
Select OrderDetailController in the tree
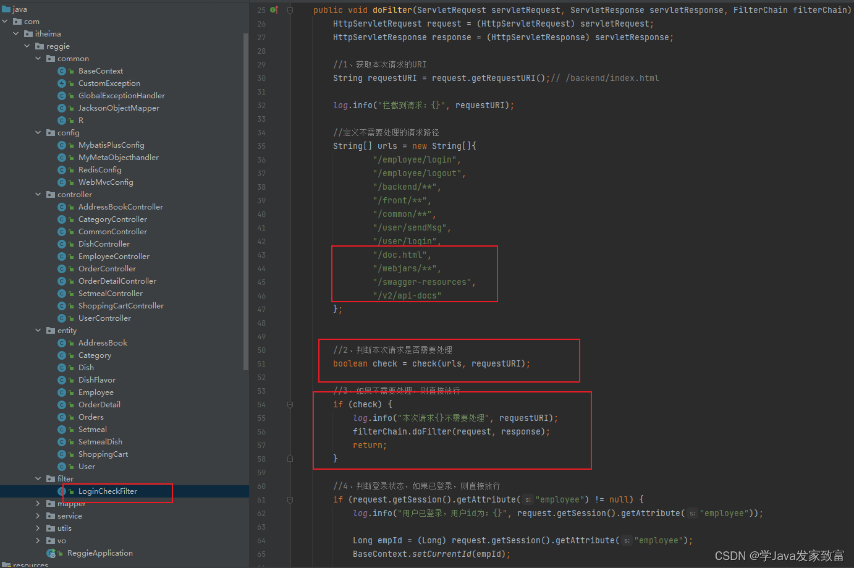pyautogui.click(x=117, y=281)
